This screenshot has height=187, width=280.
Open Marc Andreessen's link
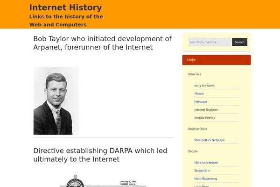[206, 162]
